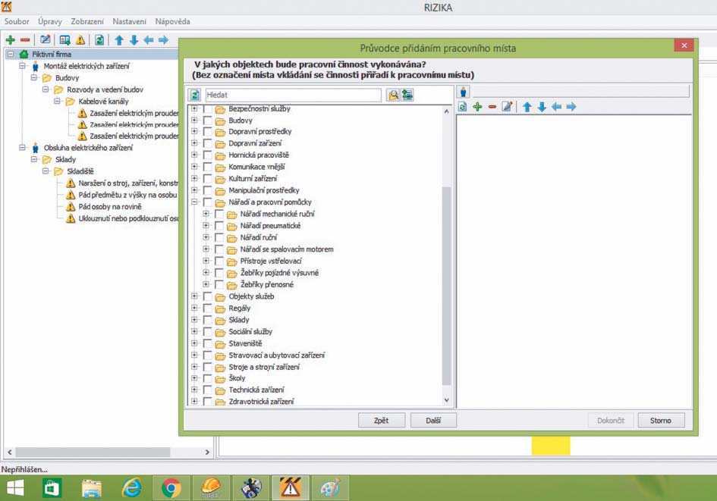Click the red minus icon in main toolbar
717x501 pixels.
coord(25,40)
